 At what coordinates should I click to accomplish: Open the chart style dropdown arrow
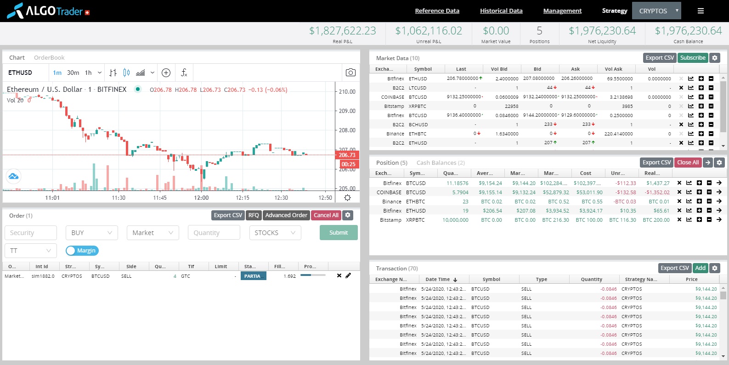point(153,73)
